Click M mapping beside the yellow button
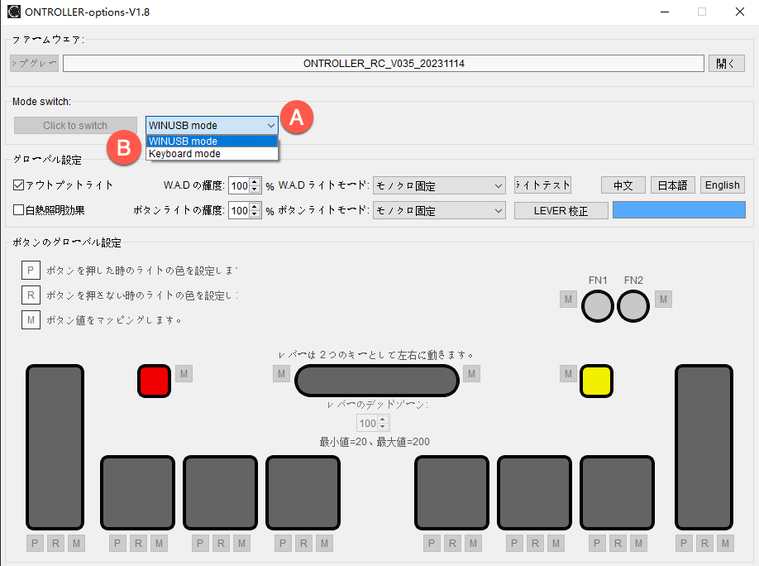Screen dimensions: 759x566 pyautogui.click(x=568, y=374)
